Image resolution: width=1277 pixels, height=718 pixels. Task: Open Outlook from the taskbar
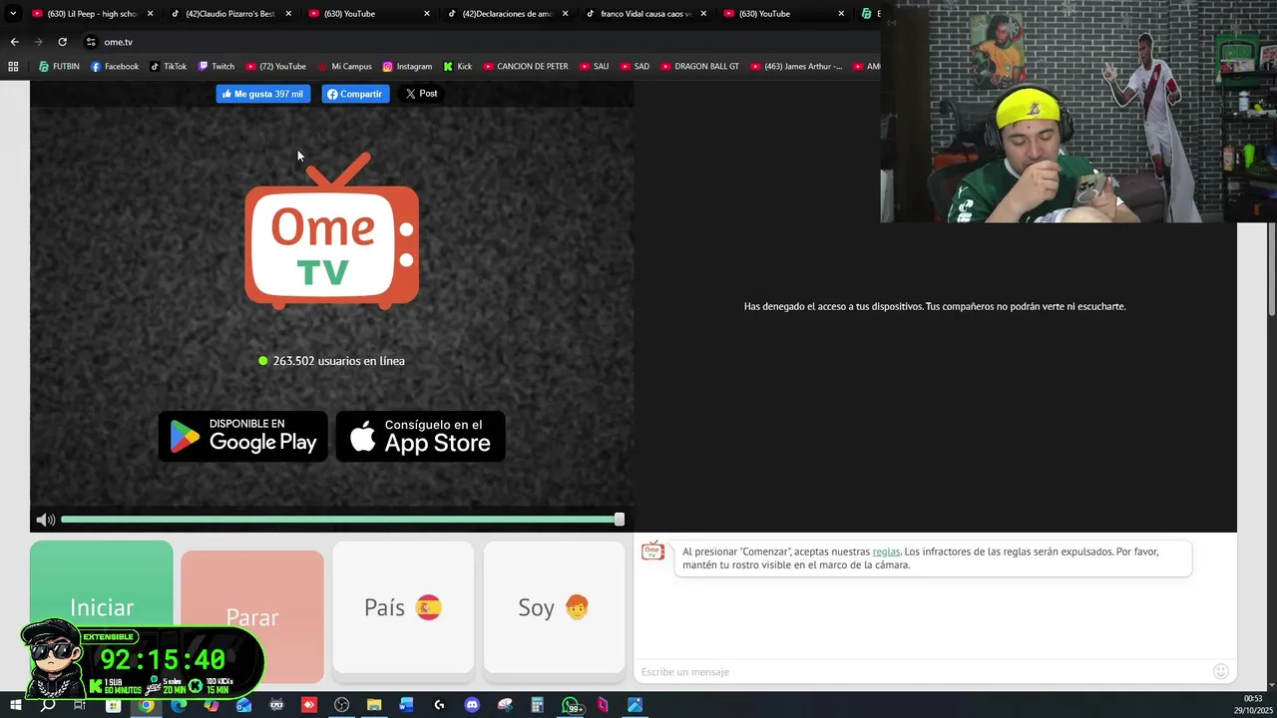tap(244, 705)
